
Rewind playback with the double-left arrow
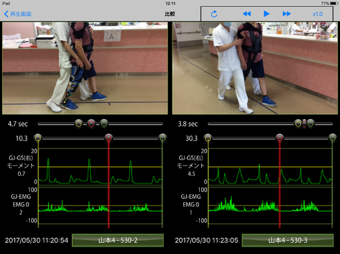[x=247, y=14]
